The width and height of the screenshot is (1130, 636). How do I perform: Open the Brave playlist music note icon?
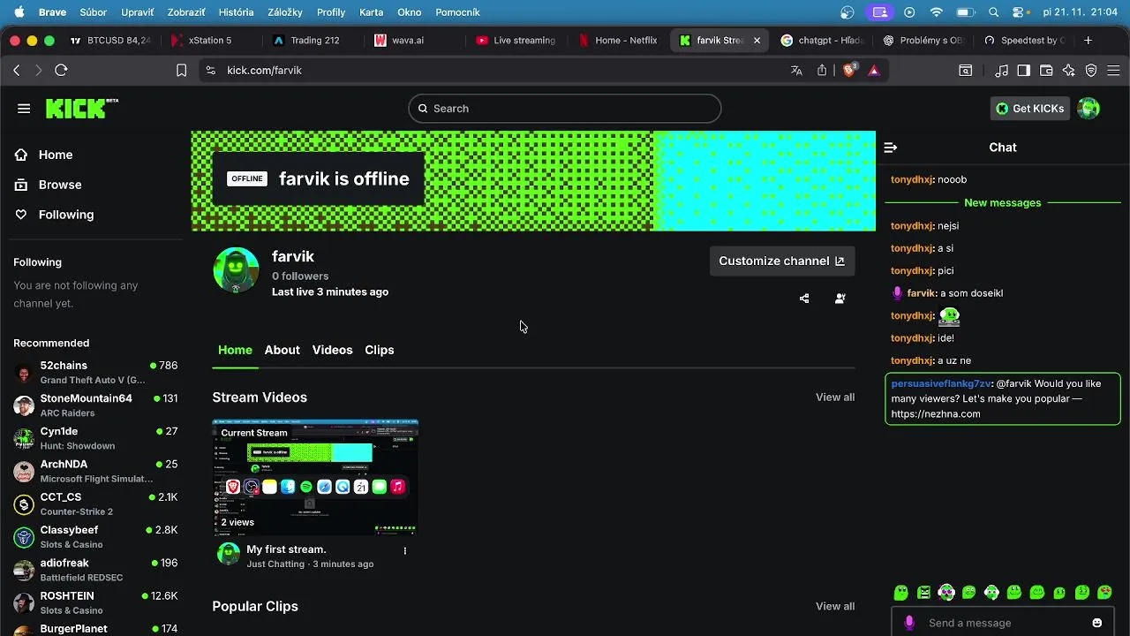pos(1001,70)
